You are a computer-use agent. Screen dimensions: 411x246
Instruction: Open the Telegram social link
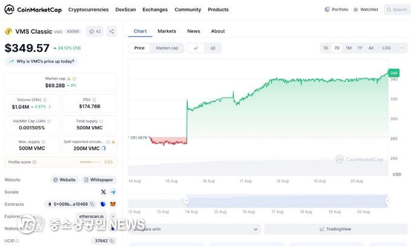click(x=113, y=192)
